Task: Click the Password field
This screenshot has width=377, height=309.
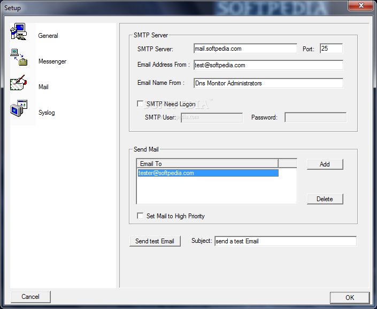Action: (x=316, y=117)
